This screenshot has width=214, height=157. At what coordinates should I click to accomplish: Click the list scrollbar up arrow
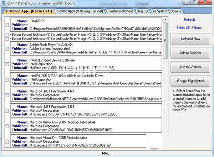(165, 20)
